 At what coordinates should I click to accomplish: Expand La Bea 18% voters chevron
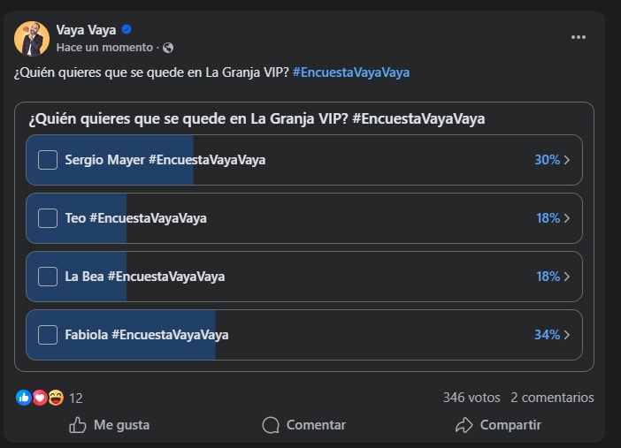click(567, 277)
